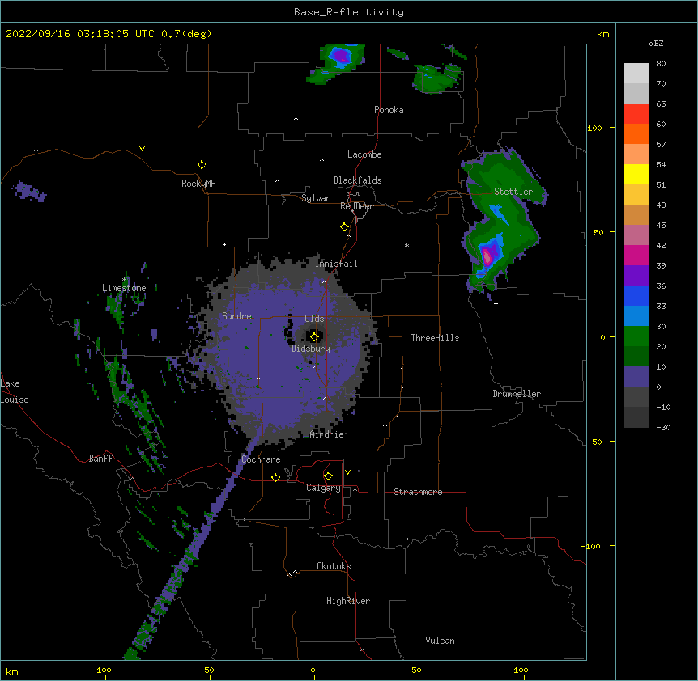Image resolution: width=698 pixels, height=681 pixels.
Task: Select the Lacombe city label
Action: [x=364, y=154]
